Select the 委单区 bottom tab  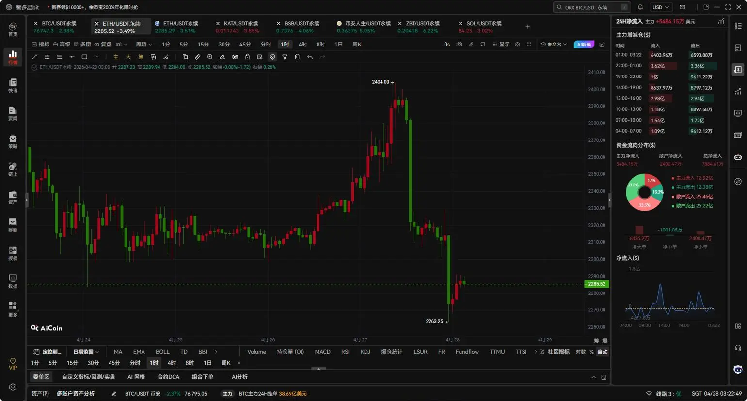pos(41,377)
